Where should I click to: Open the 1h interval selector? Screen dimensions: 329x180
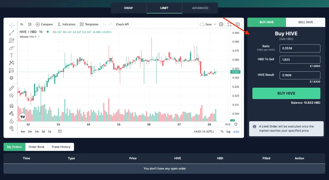click(22, 24)
